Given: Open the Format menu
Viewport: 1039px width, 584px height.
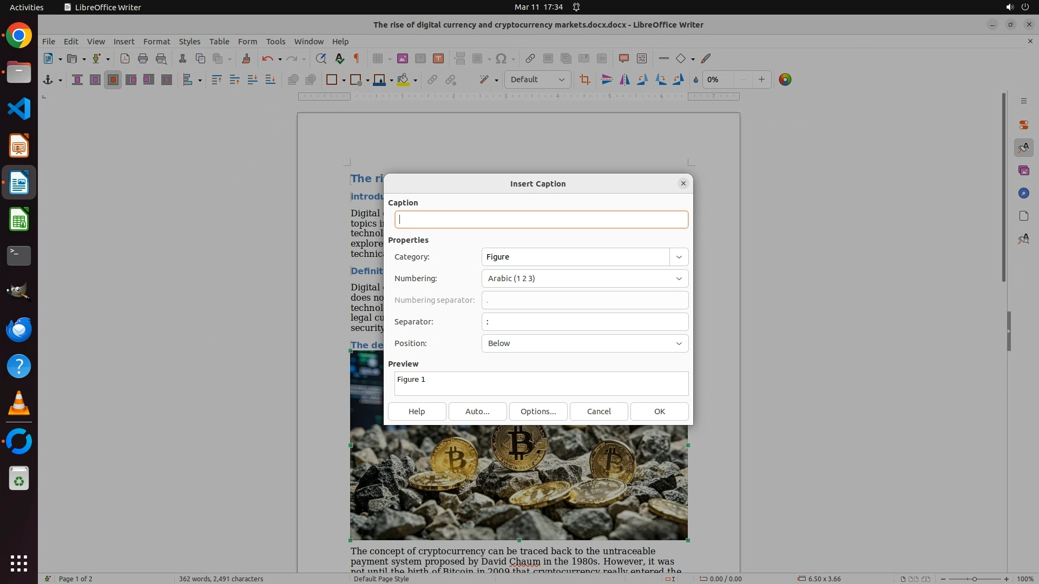Looking at the screenshot, I should coord(156,41).
